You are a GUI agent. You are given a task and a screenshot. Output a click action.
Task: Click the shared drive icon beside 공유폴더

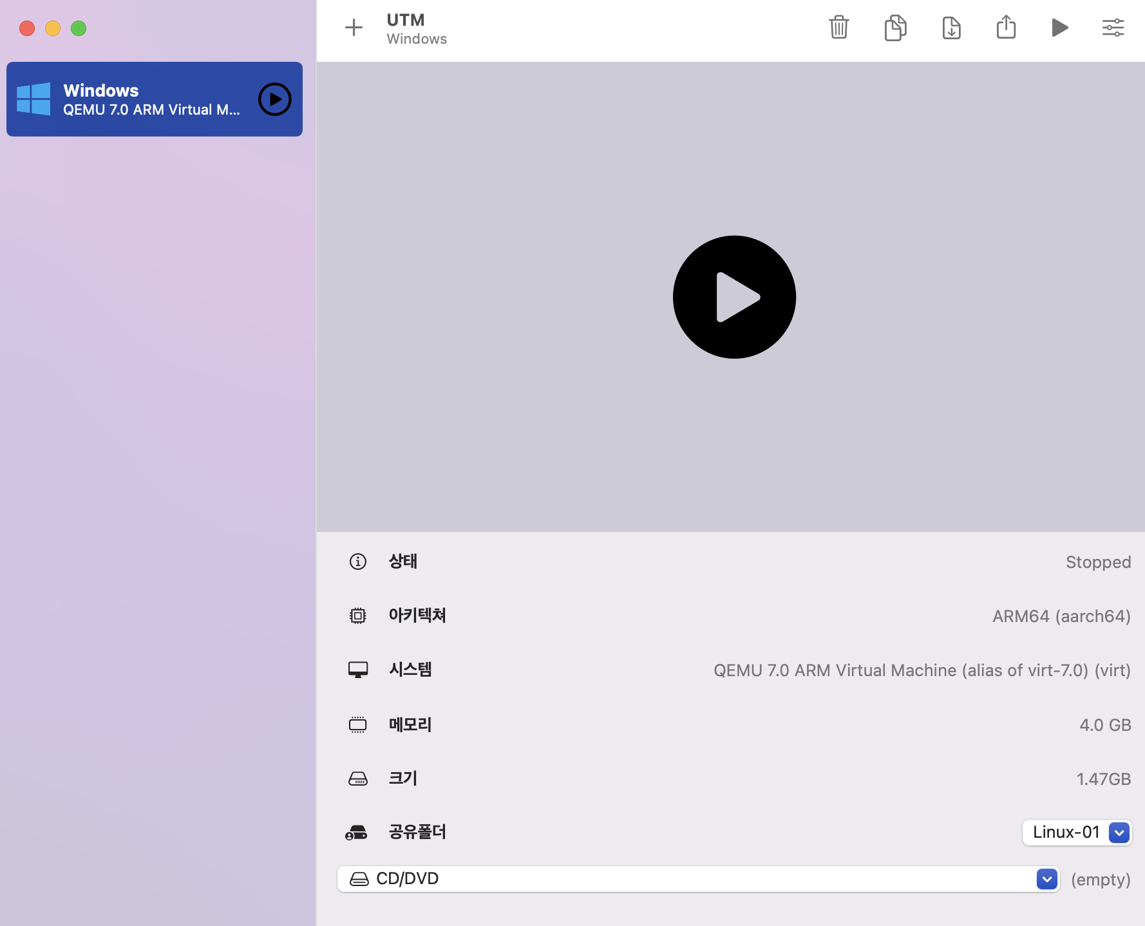pos(356,833)
